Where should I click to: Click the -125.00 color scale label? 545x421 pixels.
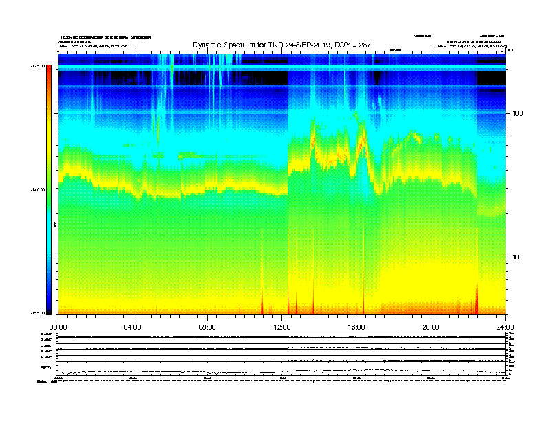[38, 66]
